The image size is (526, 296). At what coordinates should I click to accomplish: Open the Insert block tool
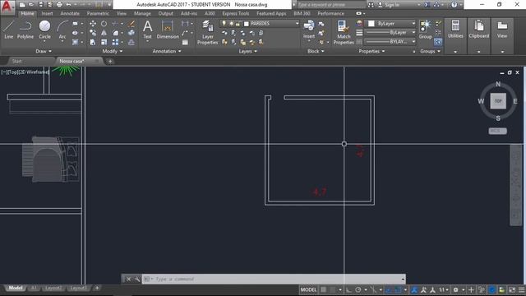coord(309,30)
